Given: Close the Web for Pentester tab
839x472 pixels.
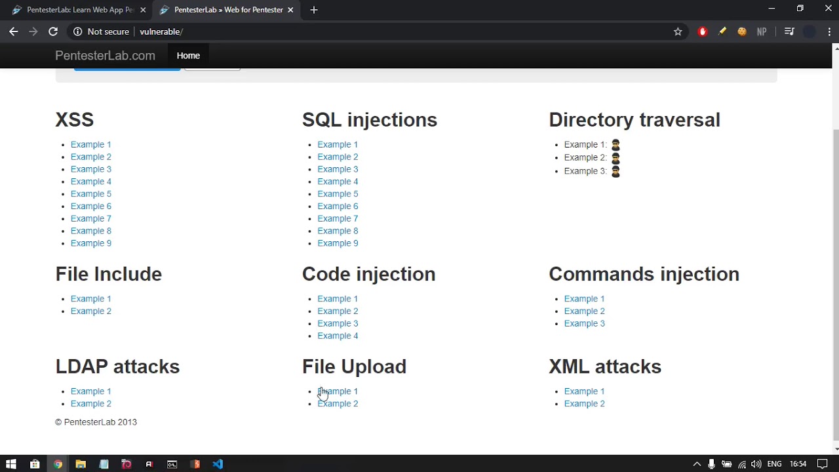Looking at the screenshot, I should point(290,10).
